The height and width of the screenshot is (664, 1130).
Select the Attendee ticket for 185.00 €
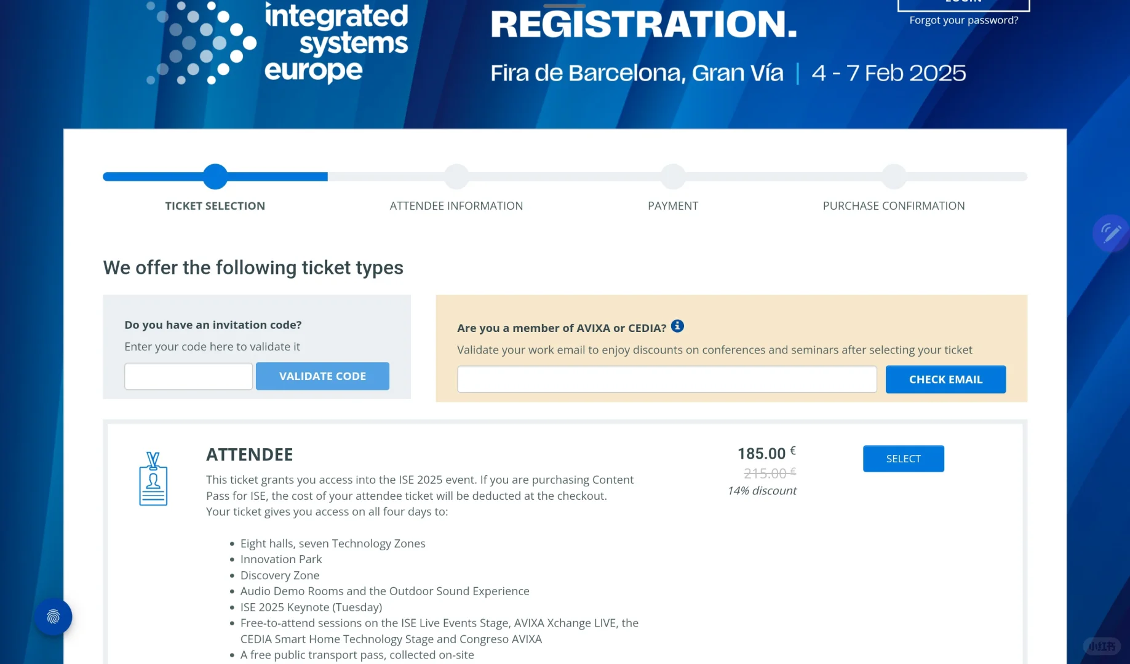click(903, 459)
